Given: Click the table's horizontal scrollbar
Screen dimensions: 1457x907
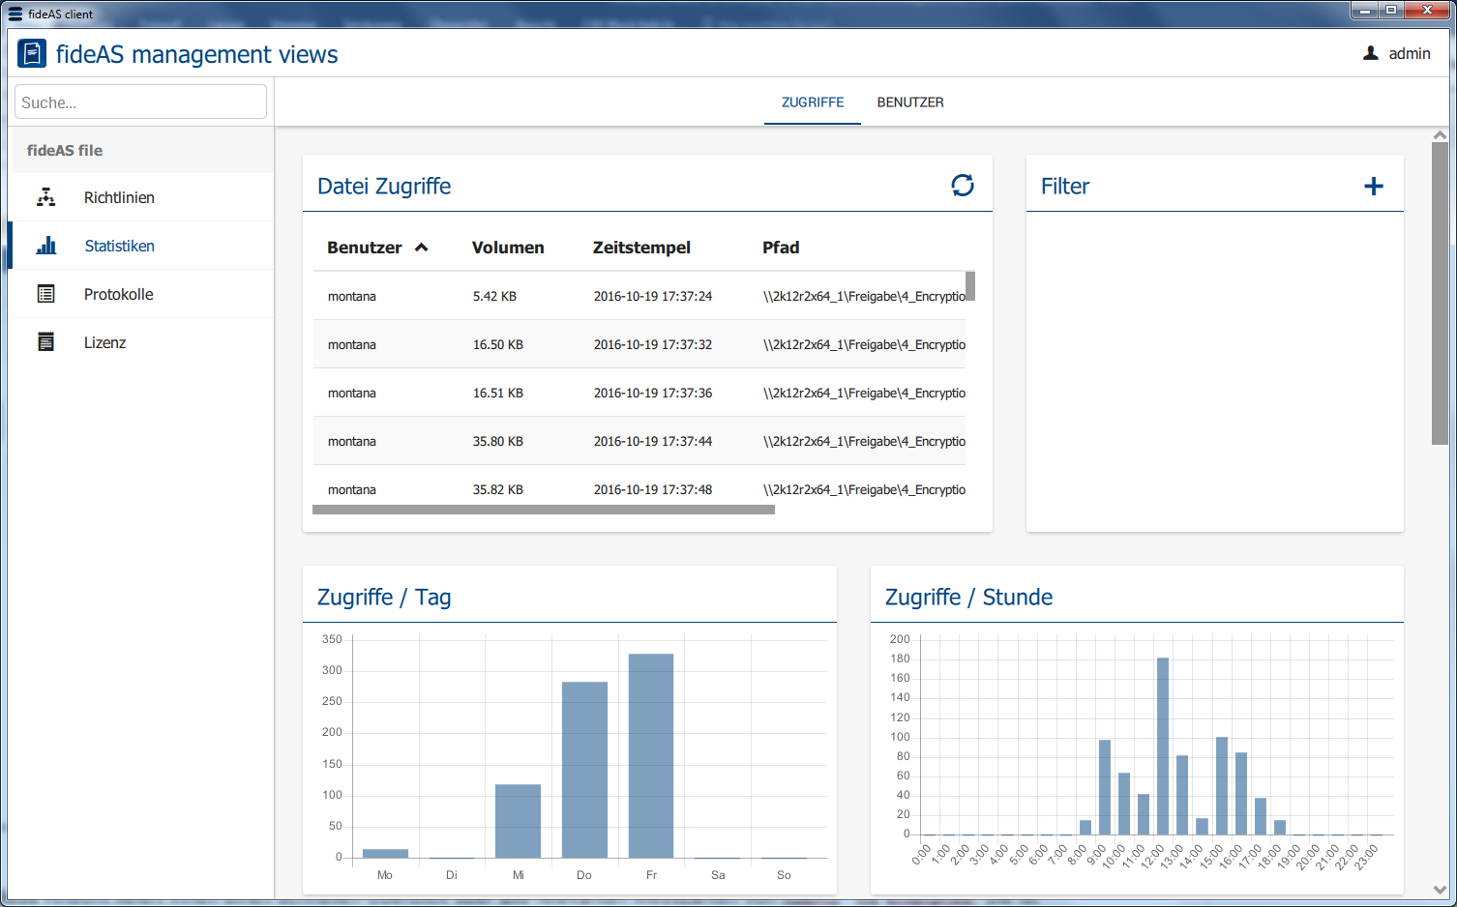Looking at the screenshot, I should [543, 510].
